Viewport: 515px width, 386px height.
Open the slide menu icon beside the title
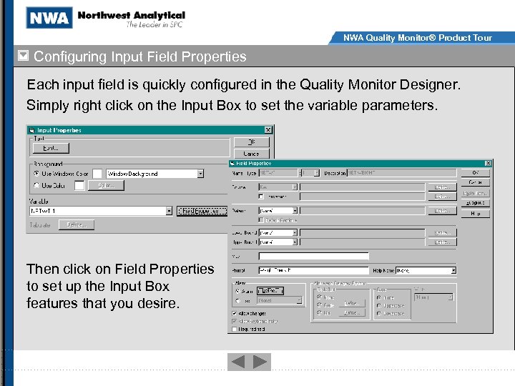tap(23, 56)
